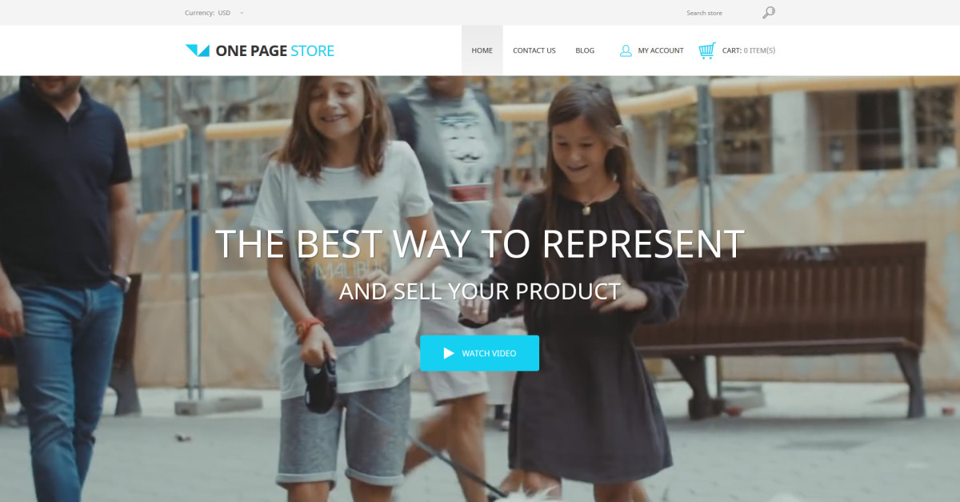
Task: Click the magnifier search icon
Action: [769, 12]
